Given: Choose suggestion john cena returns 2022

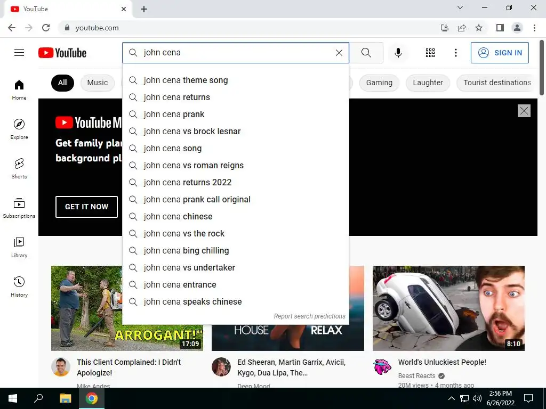Looking at the screenshot, I should click(x=235, y=183).
